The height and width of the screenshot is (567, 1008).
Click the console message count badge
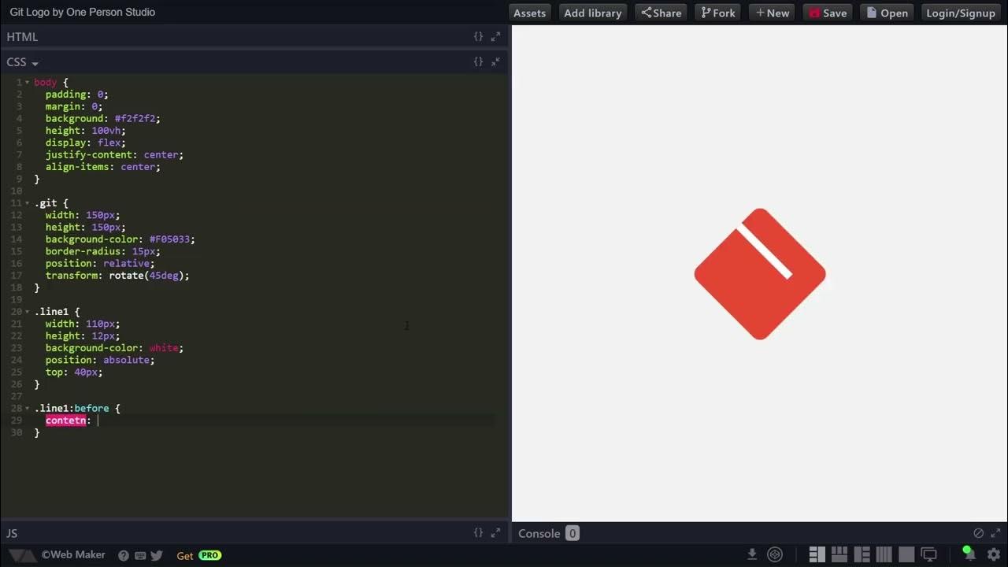tap(573, 533)
